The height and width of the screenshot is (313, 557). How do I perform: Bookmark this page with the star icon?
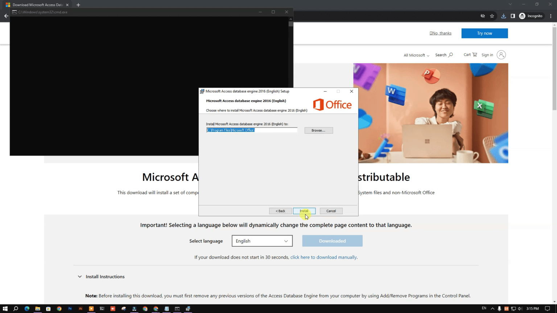pyautogui.click(x=492, y=16)
